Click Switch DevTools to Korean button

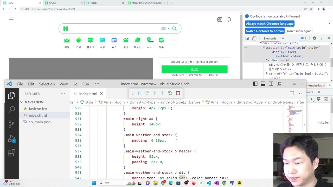[265, 31]
